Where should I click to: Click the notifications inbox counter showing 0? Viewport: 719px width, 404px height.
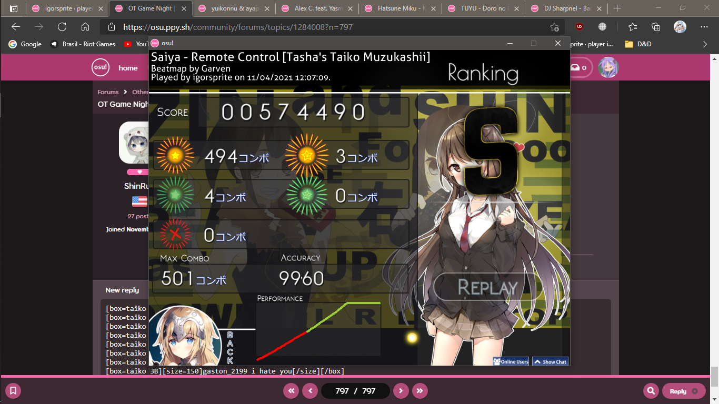click(x=579, y=67)
